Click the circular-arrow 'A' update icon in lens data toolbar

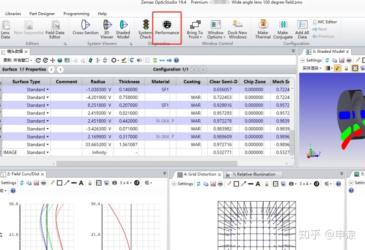[x=46, y=60]
